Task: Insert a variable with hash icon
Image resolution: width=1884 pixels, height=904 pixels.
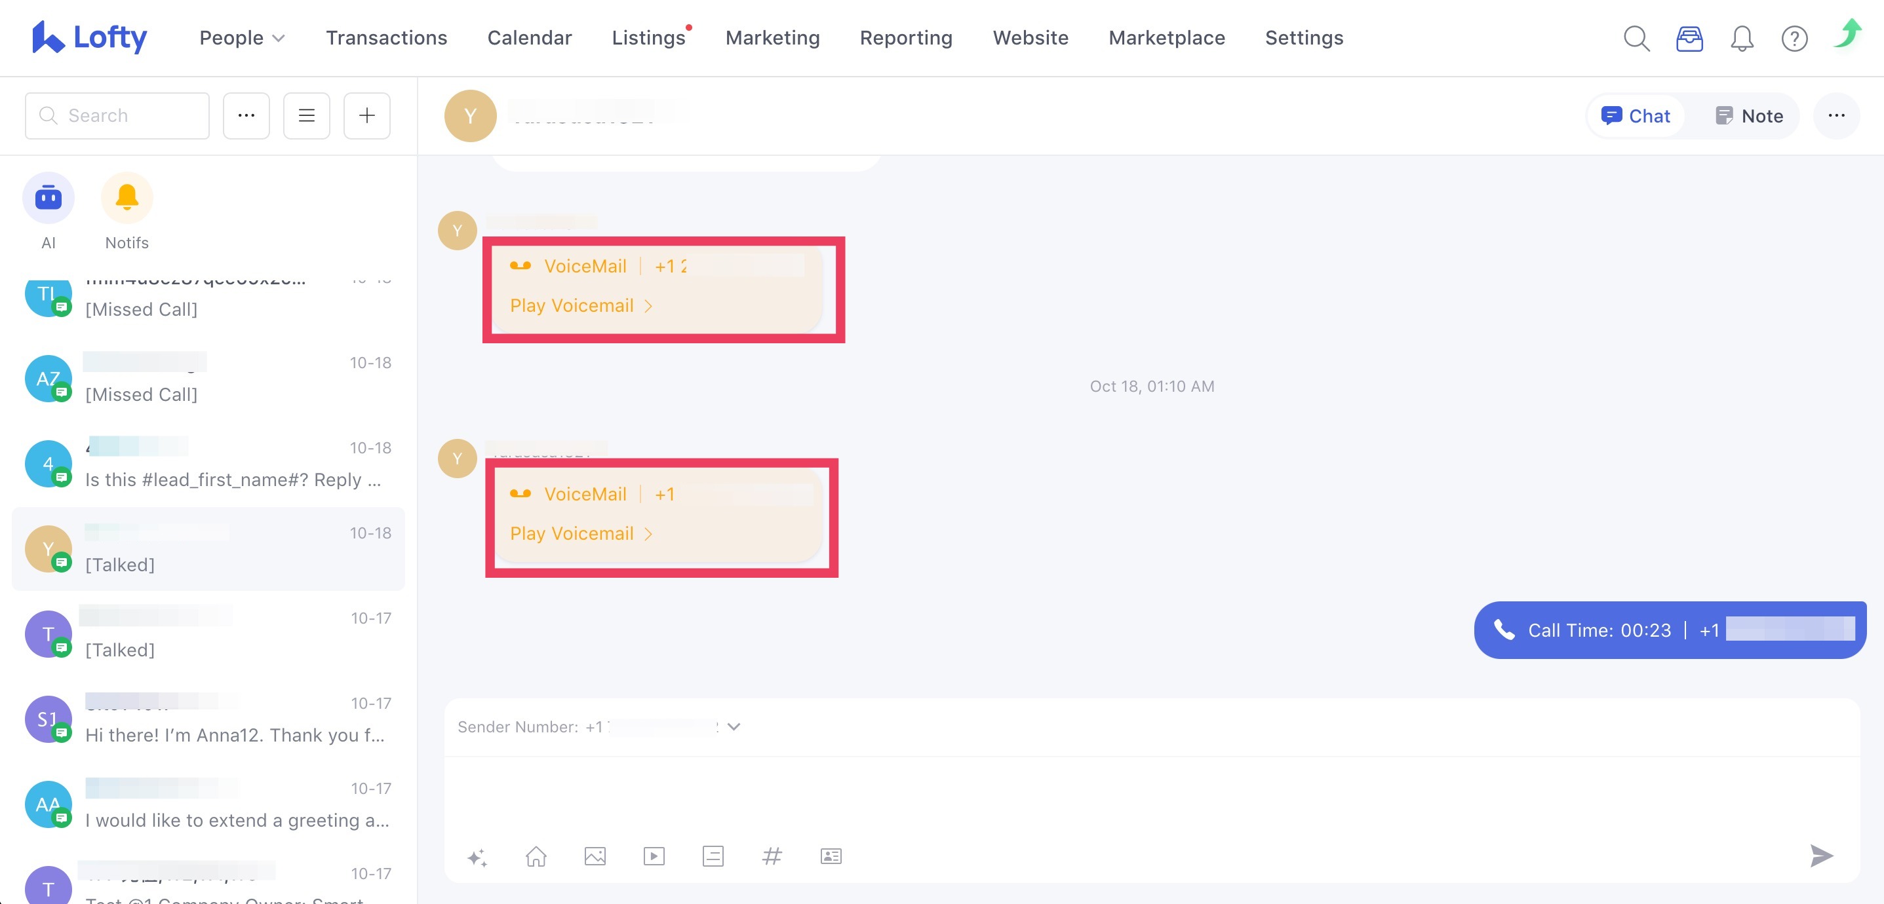Action: click(772, 856)
